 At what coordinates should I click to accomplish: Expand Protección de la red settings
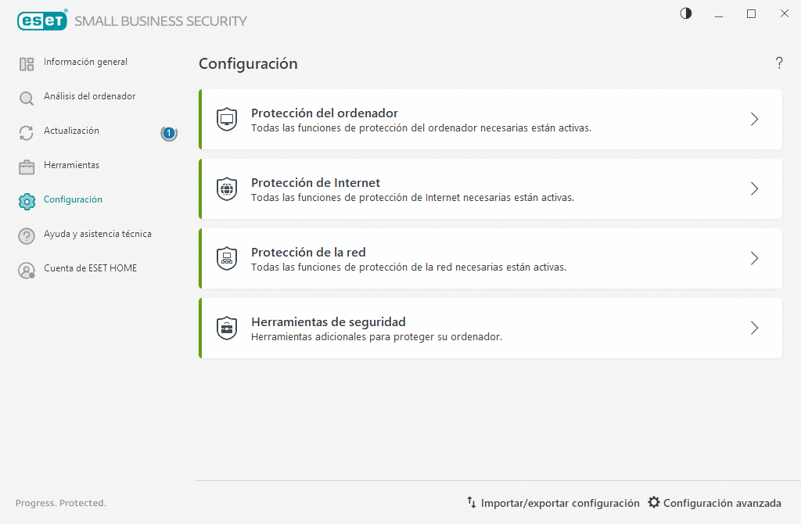(x=753, y=258)
